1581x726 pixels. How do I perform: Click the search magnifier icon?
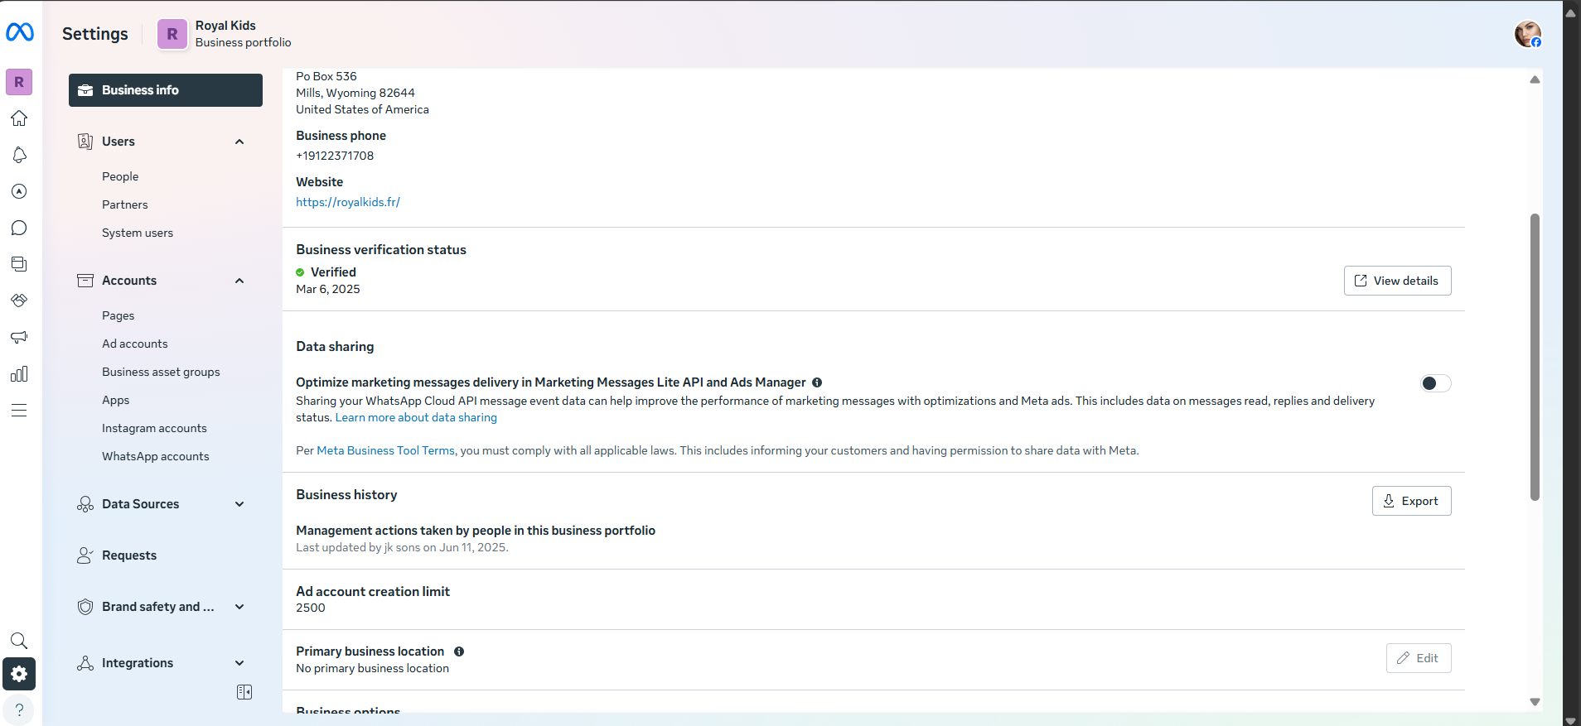pos(19,640)
